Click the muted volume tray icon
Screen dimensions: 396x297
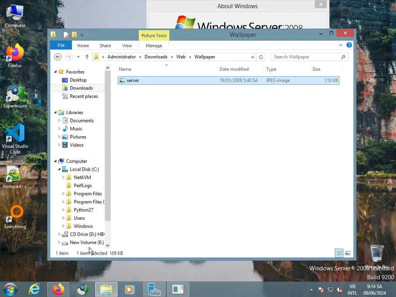340,290
